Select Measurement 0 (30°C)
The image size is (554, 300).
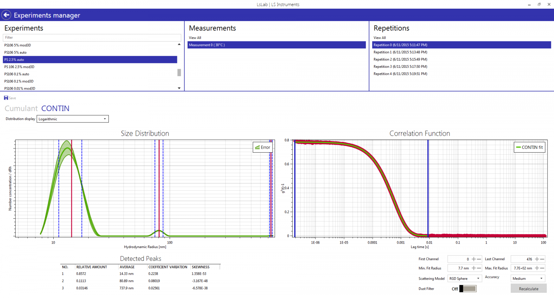[x=277, y=45]
